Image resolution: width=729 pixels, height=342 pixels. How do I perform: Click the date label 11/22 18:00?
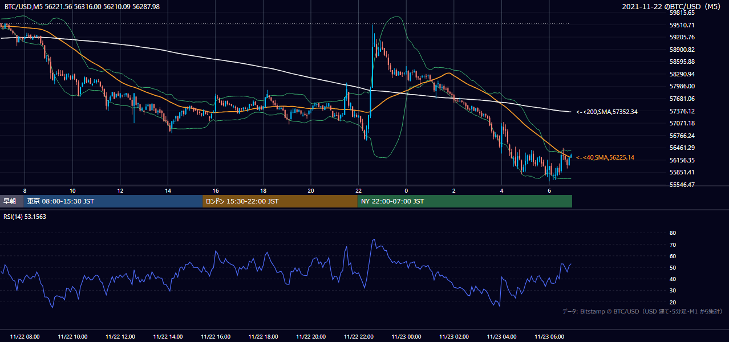point(263,337)
